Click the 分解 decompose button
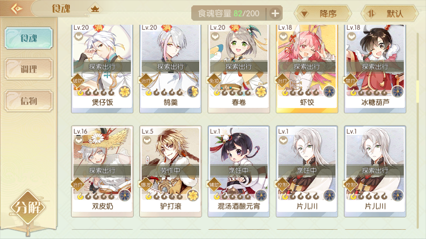Viewport: 426px width, 239px height. (x=28, y=208)
